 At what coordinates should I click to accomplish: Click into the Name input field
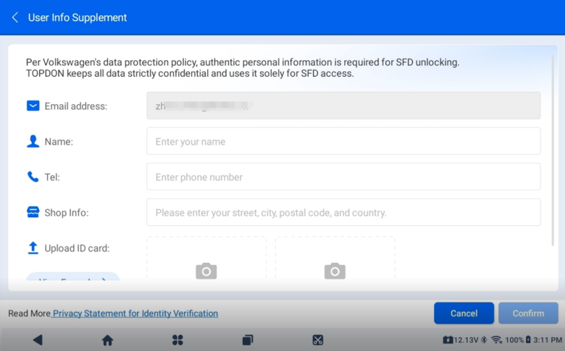[343, 141]
